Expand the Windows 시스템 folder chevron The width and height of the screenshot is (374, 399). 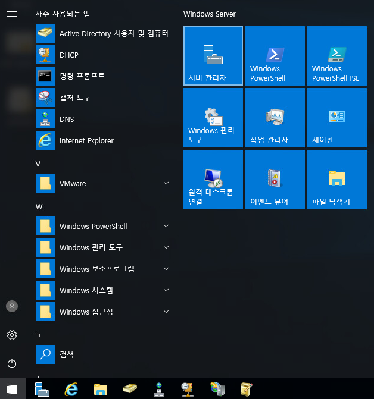coord(166,290)
